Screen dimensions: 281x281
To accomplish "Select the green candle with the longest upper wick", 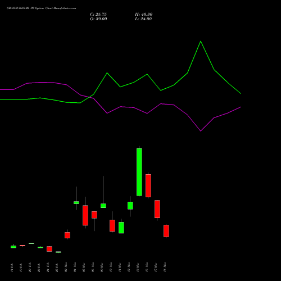I will click(x=103, y=206).
